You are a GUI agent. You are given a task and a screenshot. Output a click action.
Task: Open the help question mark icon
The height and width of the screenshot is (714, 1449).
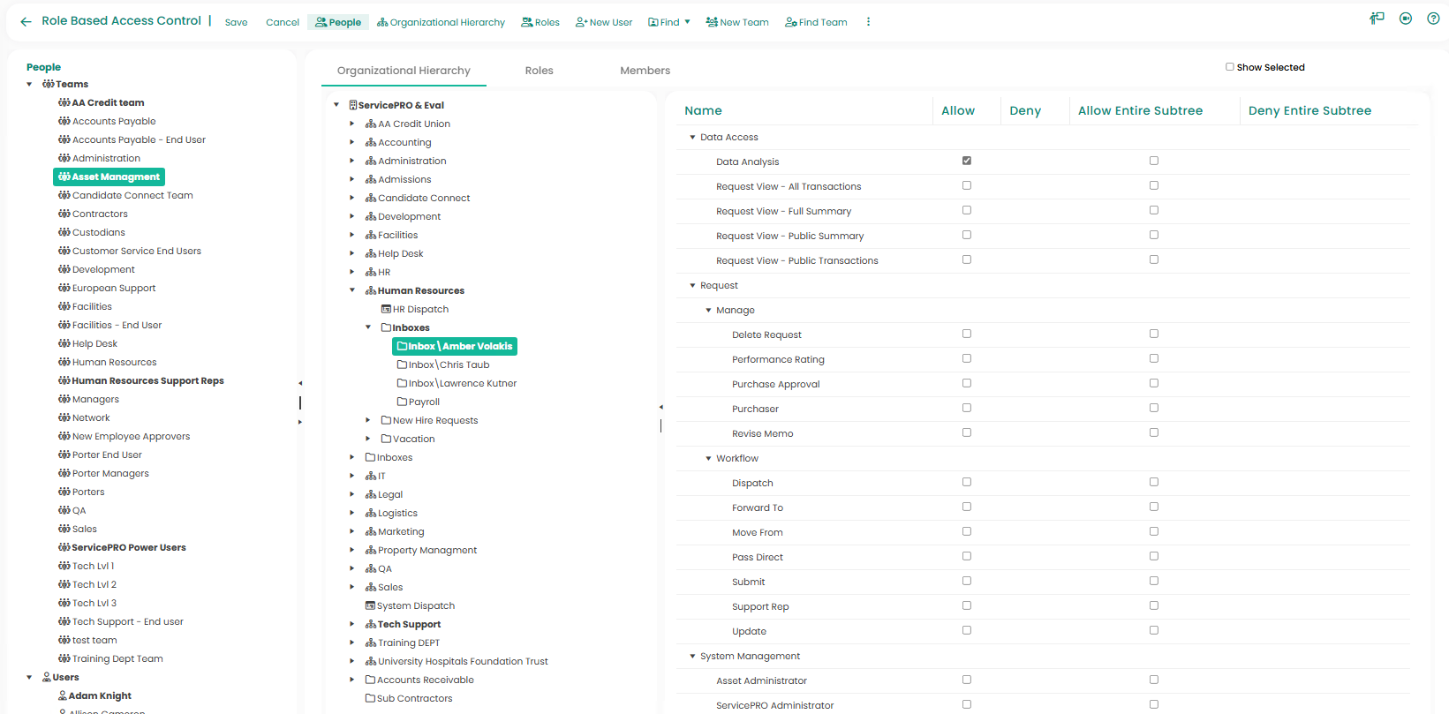click(1433, 19)
